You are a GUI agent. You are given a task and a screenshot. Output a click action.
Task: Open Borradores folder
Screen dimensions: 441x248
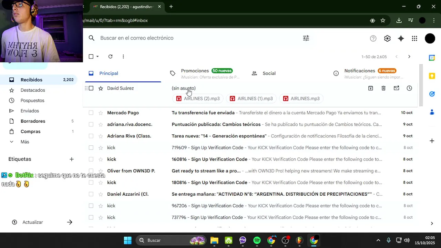pyautogui.click(x=39, y=121)
